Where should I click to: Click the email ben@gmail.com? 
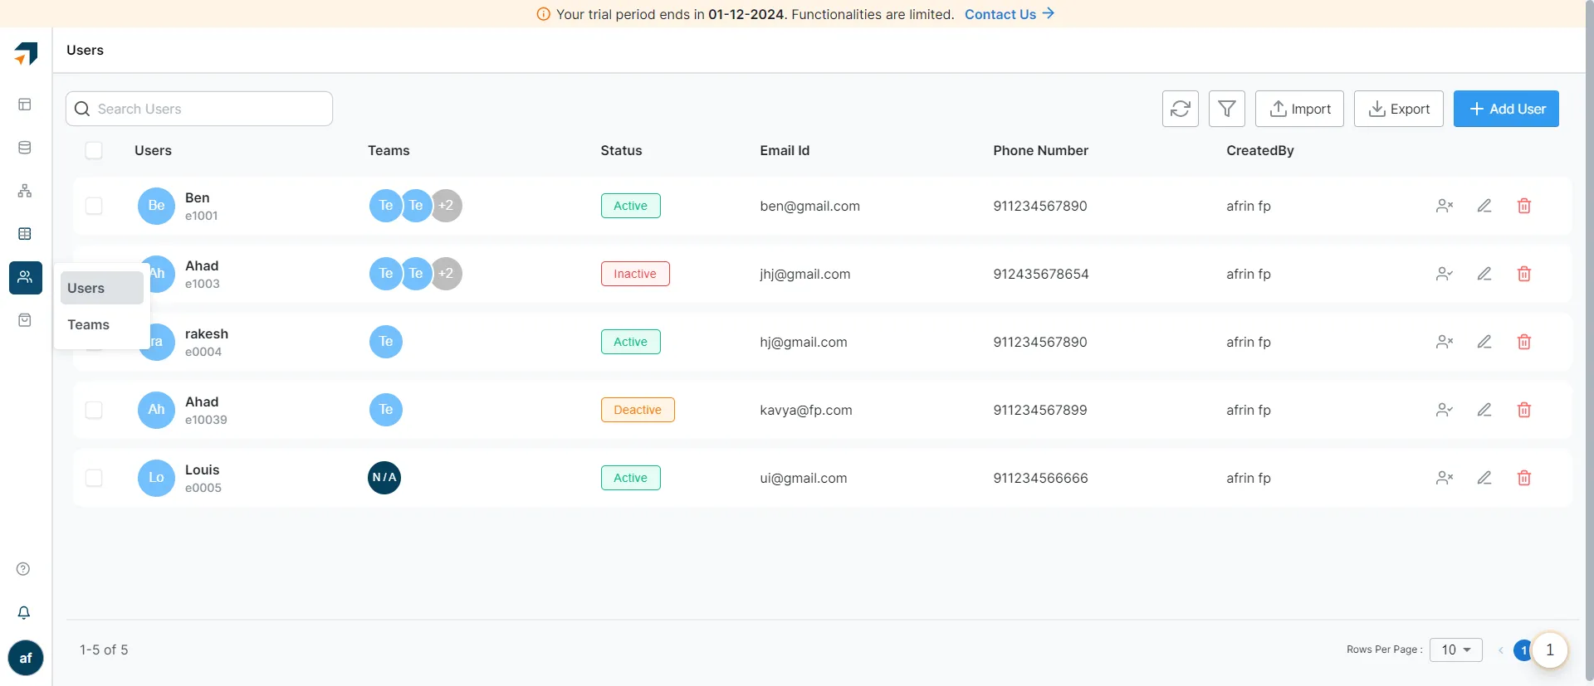click(809, 206)
